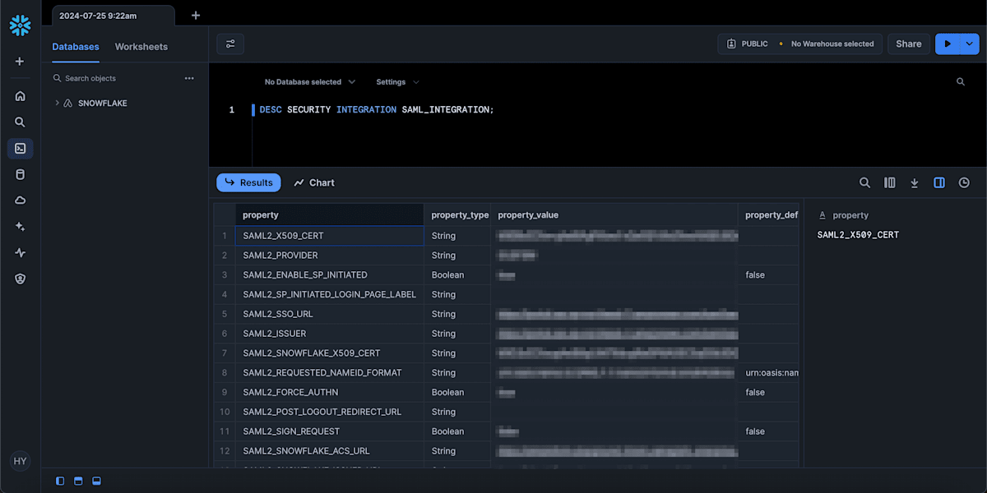Click the property_value column header

tap(614, 215)
